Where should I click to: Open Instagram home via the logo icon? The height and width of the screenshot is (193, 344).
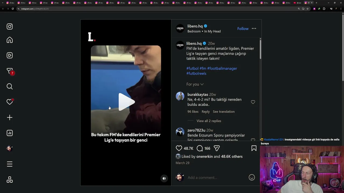point(10,27)
